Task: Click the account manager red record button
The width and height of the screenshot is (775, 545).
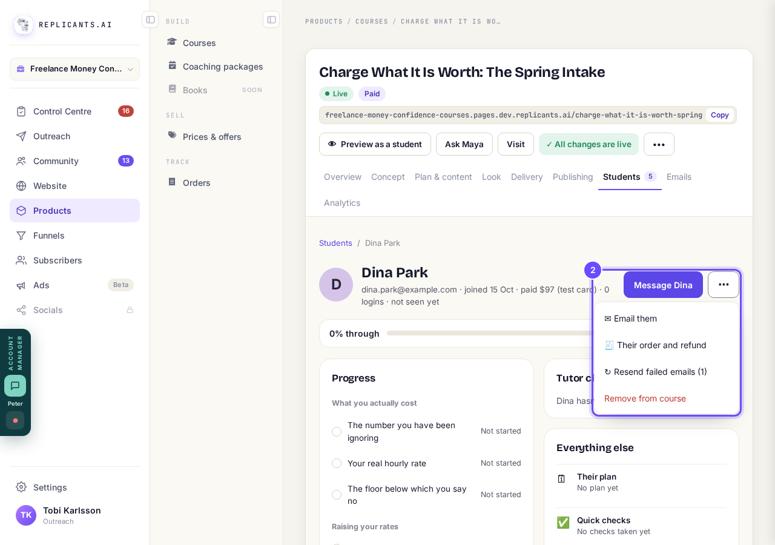Action: [15, 420]
